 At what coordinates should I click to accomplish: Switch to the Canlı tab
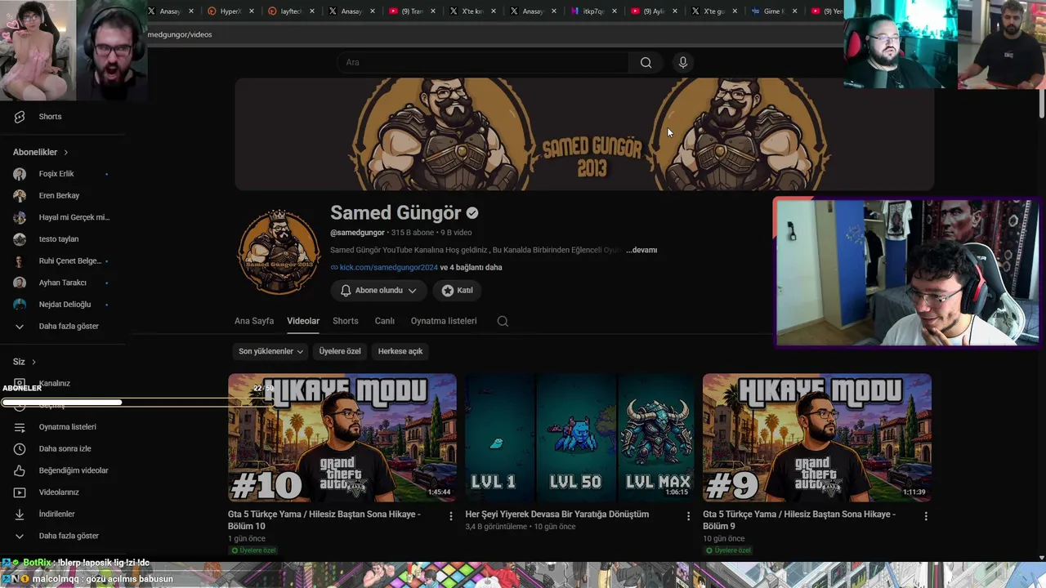coord(385,321)
